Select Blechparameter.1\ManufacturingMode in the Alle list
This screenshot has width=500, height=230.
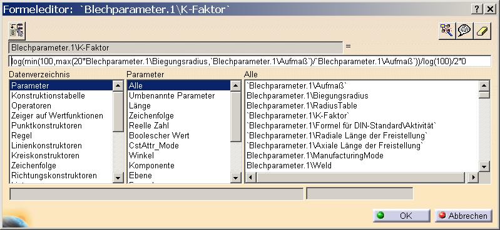(x=362, y=156)
